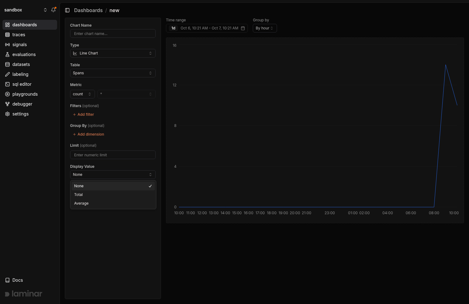
Task: Open evaluations in the sidebar
Action: pos(30,54)
